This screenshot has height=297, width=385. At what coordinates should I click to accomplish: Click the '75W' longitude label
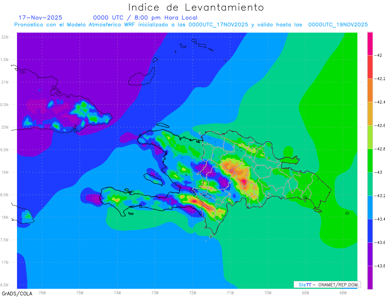(80, 293)
